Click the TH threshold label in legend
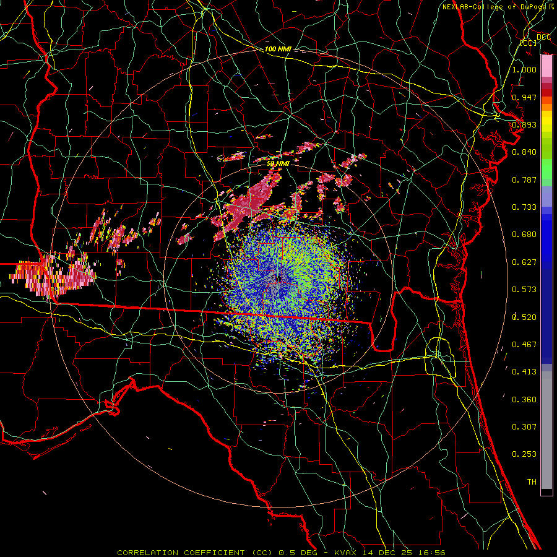This screenshot has width=557, height=557. click(532, 482)
